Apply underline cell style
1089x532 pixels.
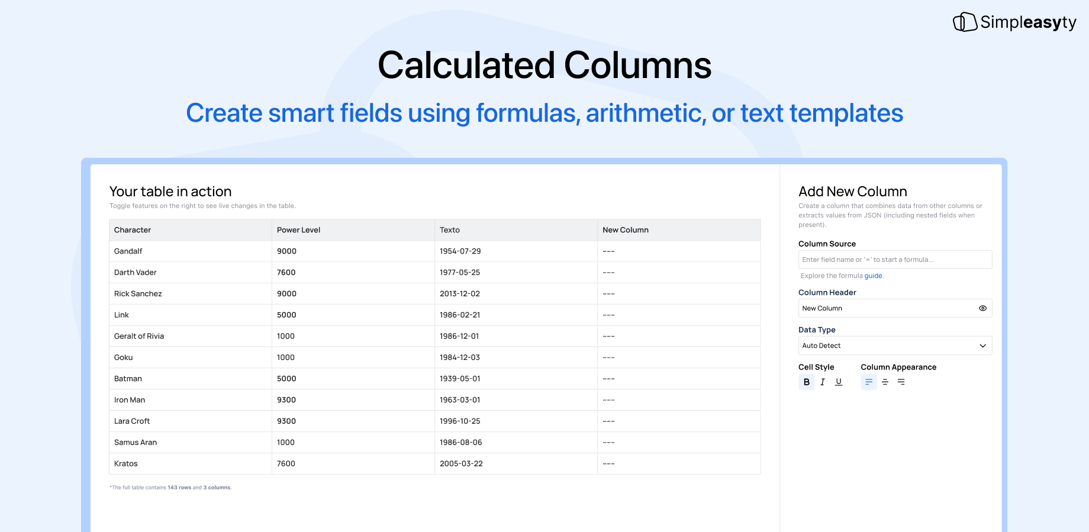(838, 382)
